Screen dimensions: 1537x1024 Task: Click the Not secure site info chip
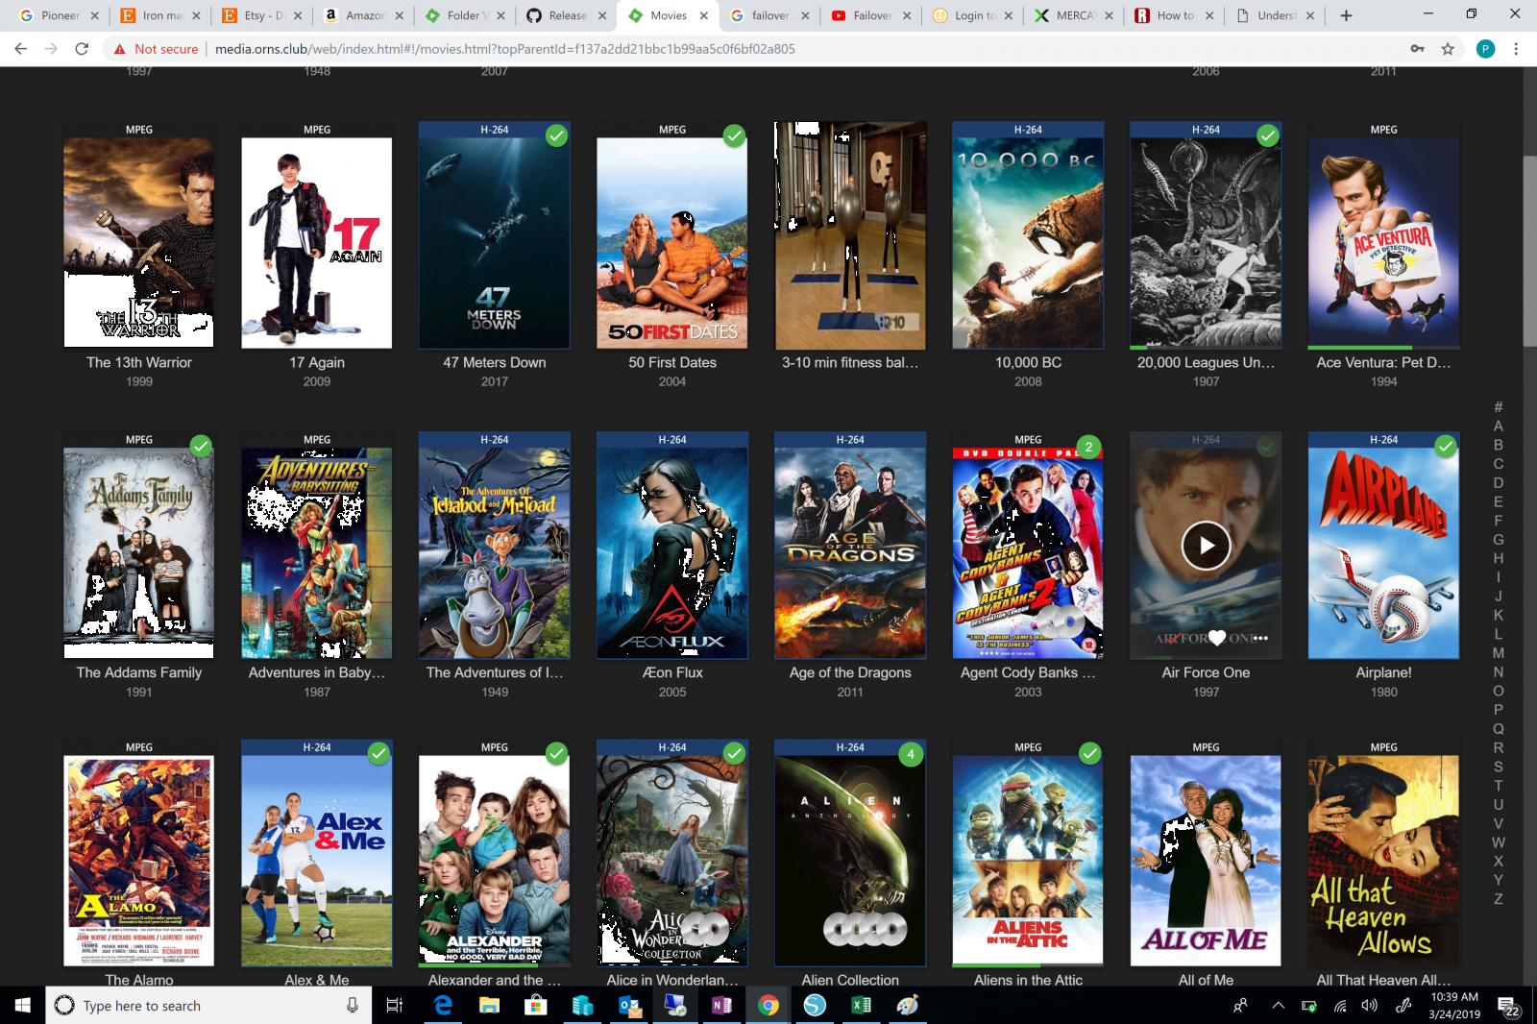coord(156,49)
